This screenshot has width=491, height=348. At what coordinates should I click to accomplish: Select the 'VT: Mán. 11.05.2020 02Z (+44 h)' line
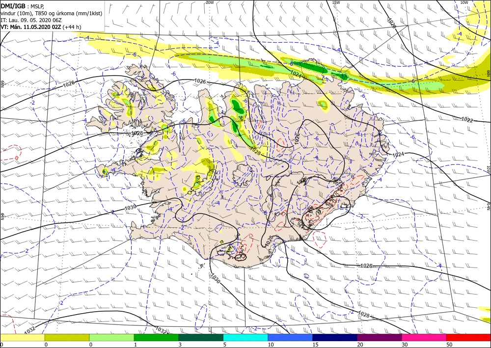(x=41, y=27)
